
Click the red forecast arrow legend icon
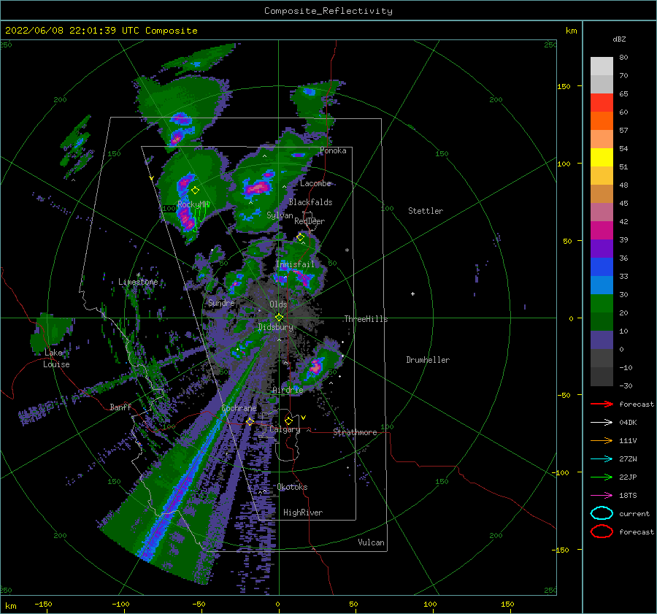click(x=602, y=404)
